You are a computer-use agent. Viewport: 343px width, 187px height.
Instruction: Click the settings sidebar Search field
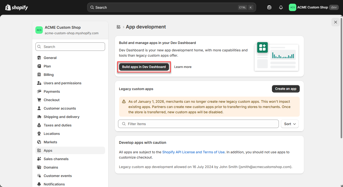click(70, 47)
